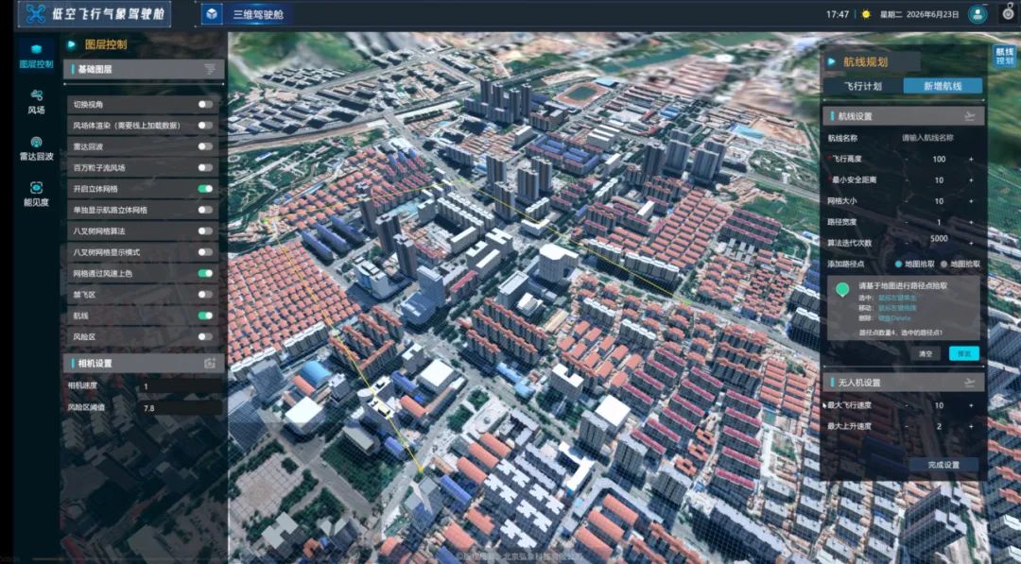Enable the 雷达回波 layer toggle

click(x=205, y=146)
